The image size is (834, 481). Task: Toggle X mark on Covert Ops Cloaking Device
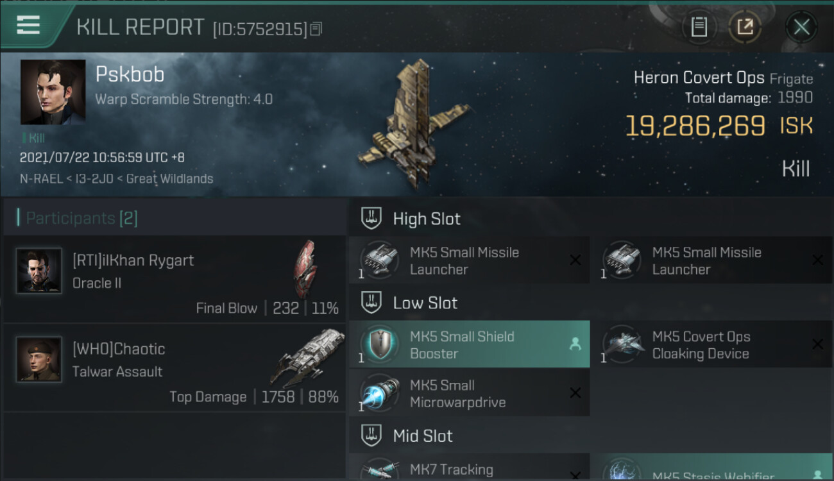click(x=817, y=344)
